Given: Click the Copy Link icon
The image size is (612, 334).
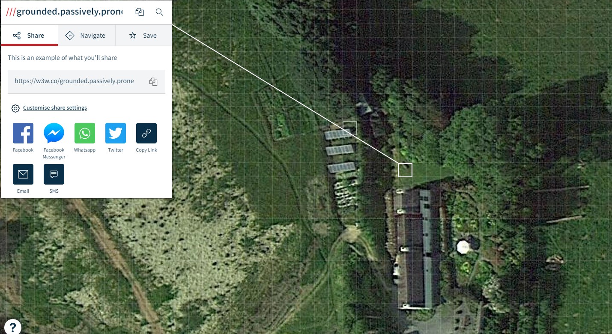Looking at the screenshot, I should (x=146, y=133).
